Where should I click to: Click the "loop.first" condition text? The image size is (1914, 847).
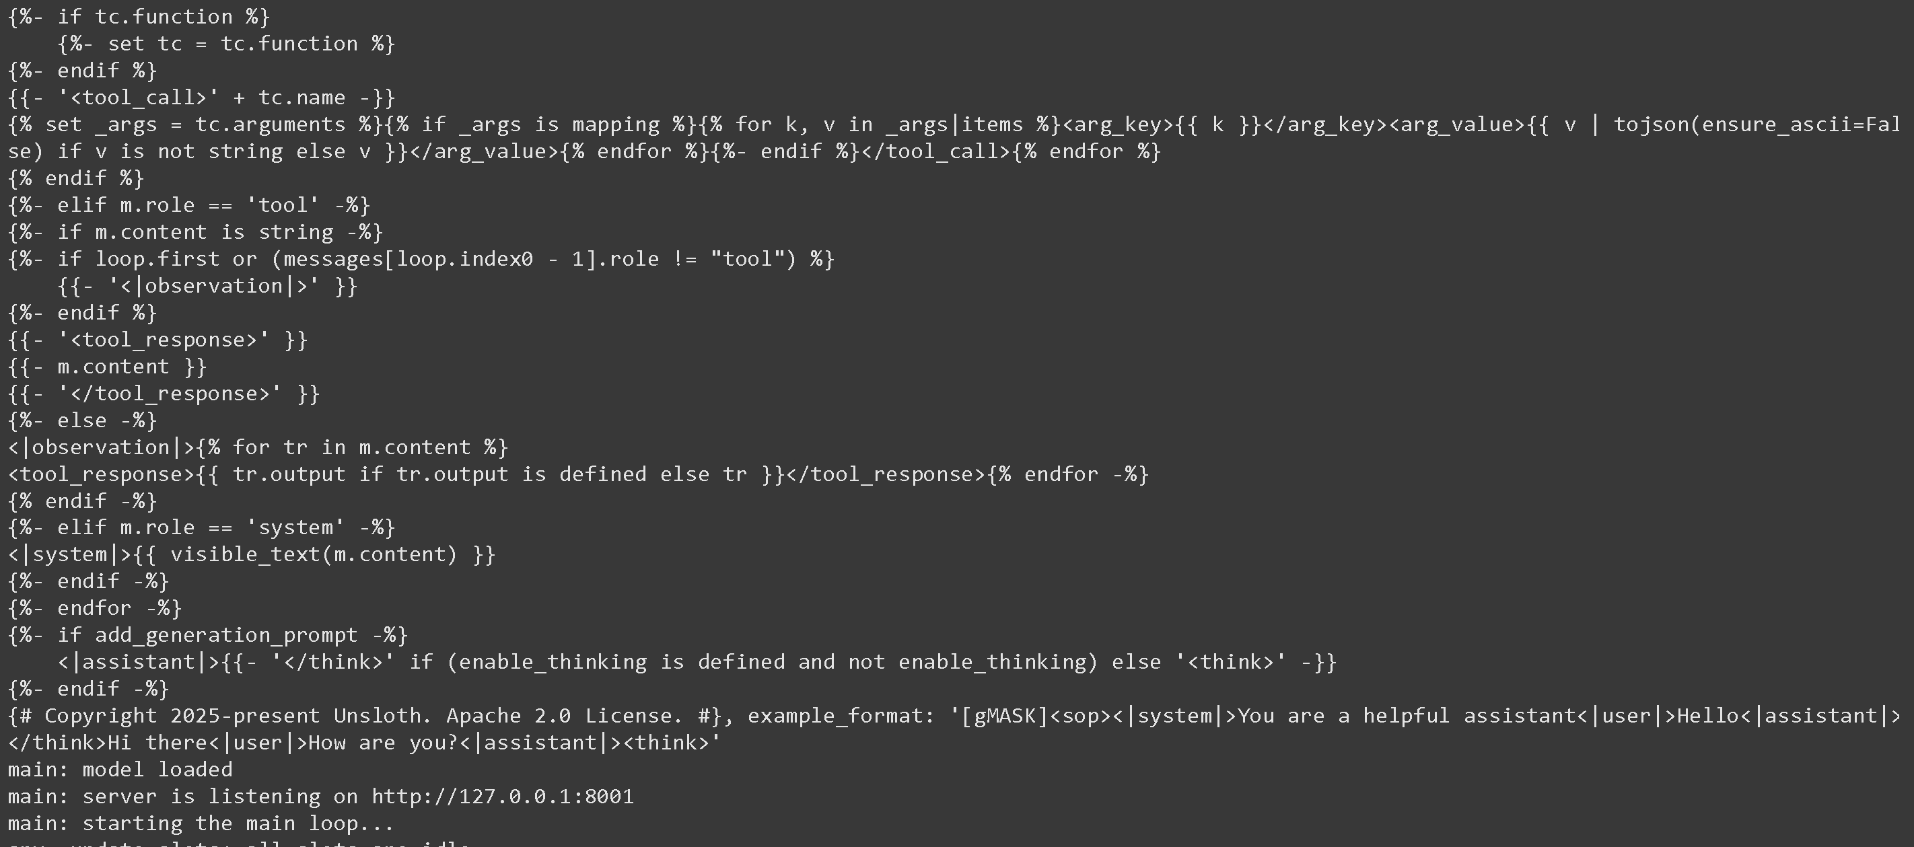pyautogui.click(x=157, y=259)
